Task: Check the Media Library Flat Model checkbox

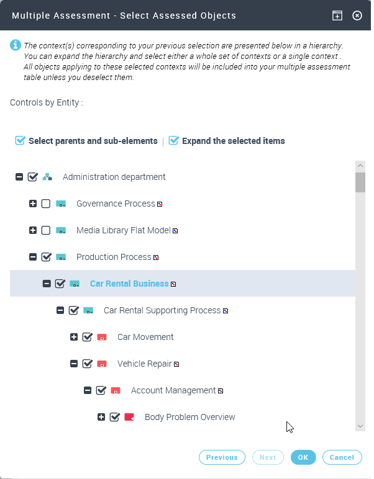Action: tap(46, 231)
